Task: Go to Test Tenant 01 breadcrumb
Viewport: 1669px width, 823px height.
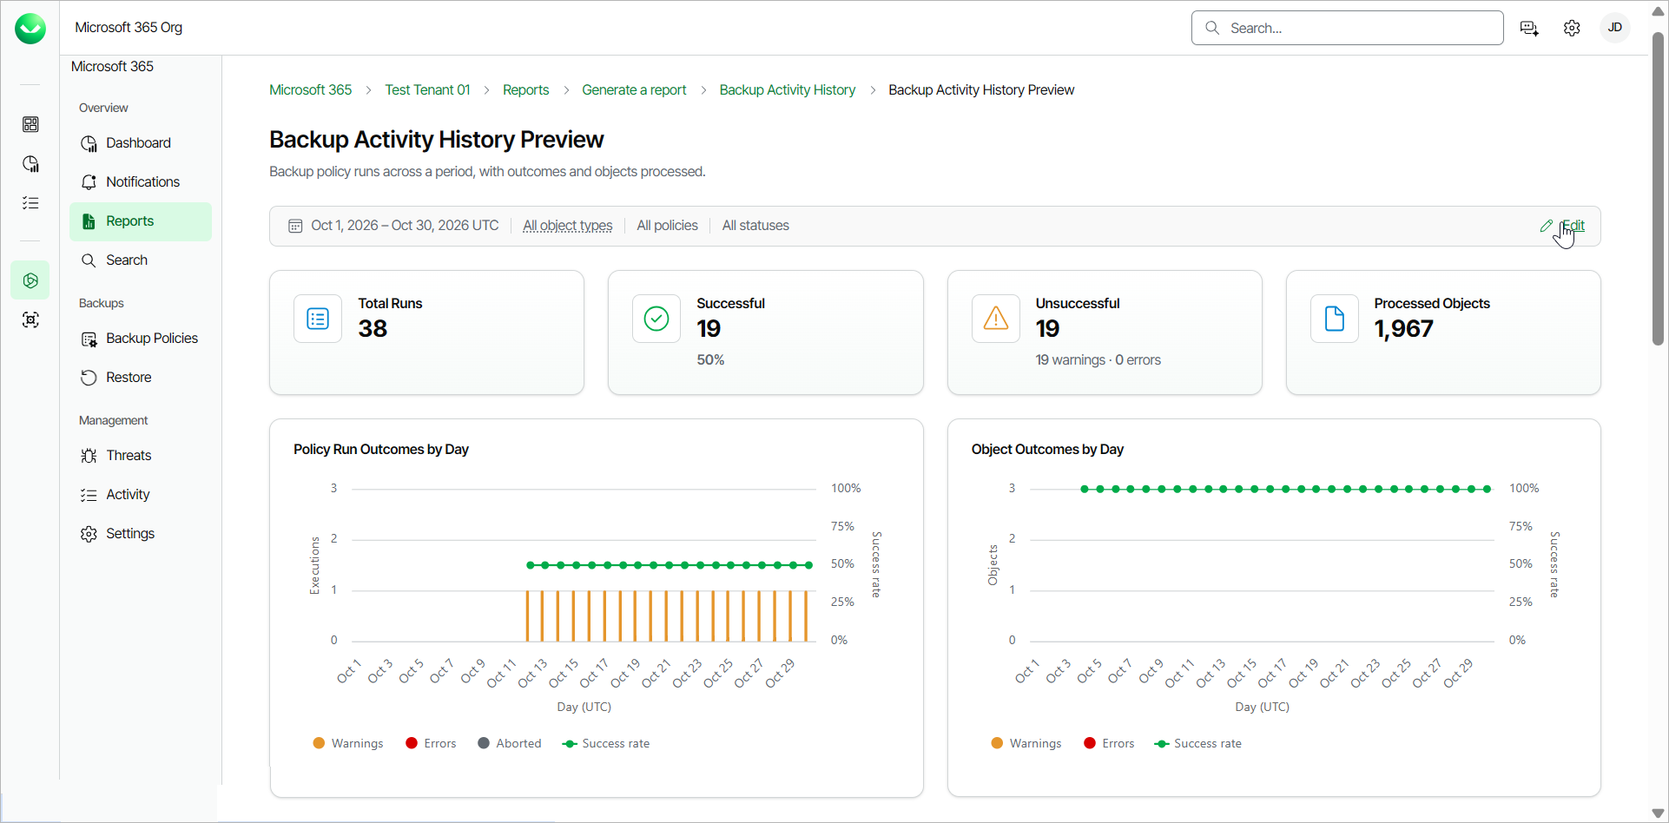Action: [x=427, y=90]
